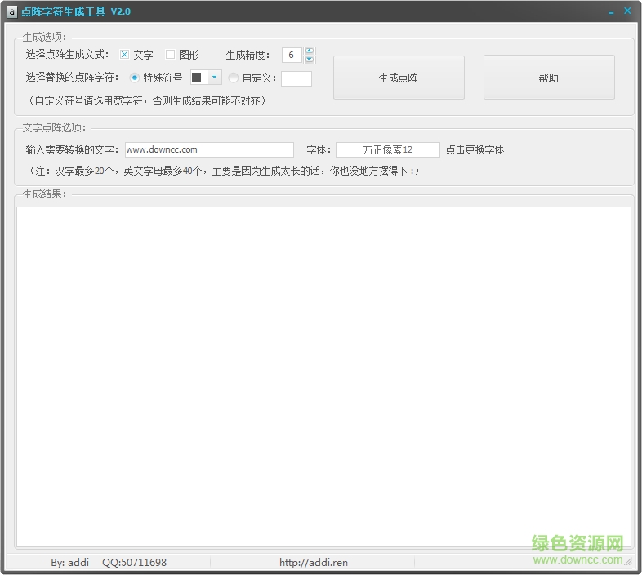Click the 自定义 symbol input box
The height and width of the screenshot is (575, 642).
tap(296, 78)
